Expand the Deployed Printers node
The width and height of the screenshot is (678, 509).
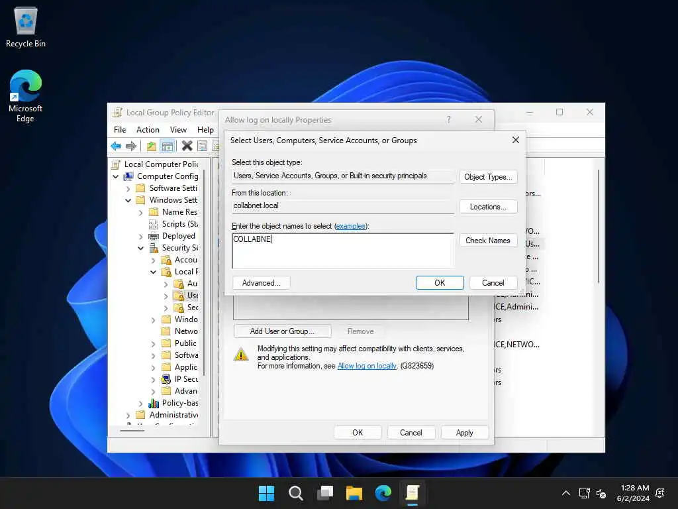tap(140, 236)
